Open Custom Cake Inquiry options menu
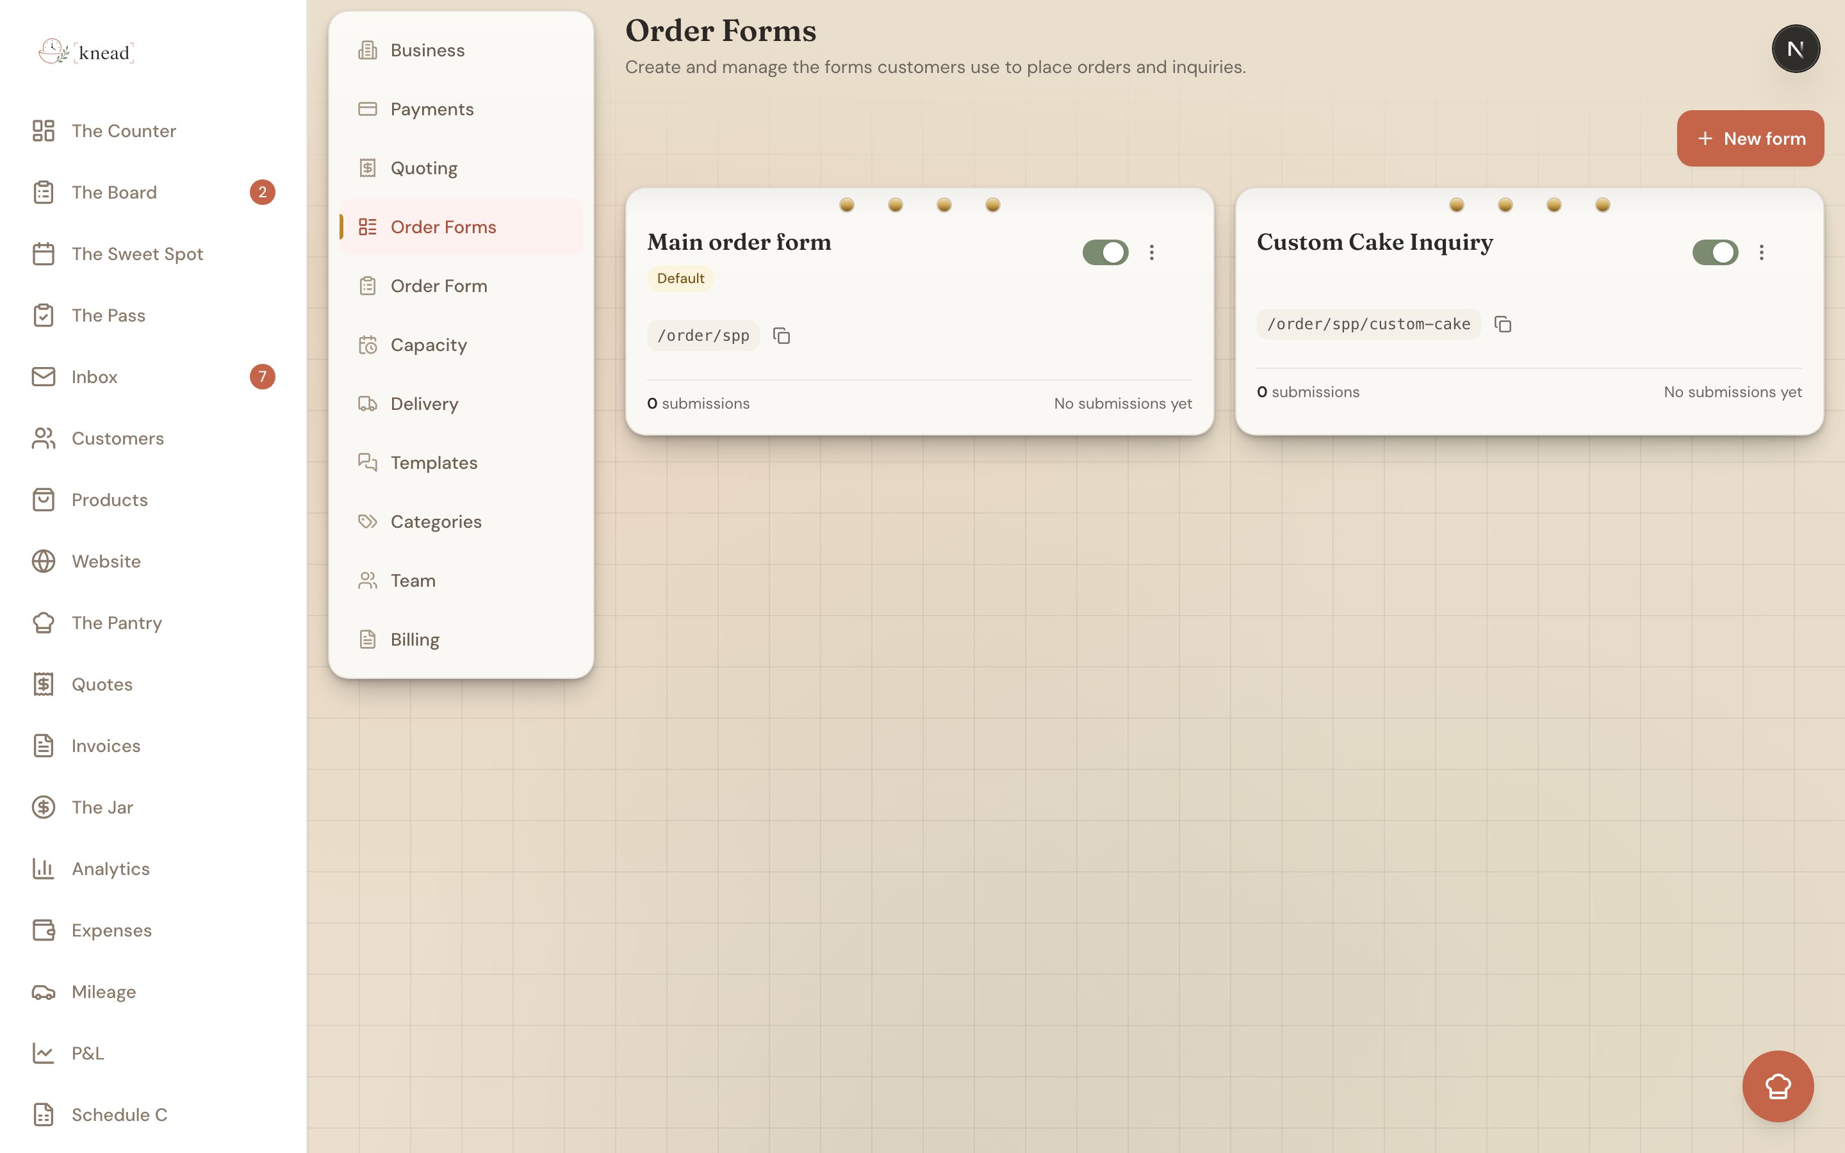This screenshot has height=1153, width=1845. (1762, 252)
